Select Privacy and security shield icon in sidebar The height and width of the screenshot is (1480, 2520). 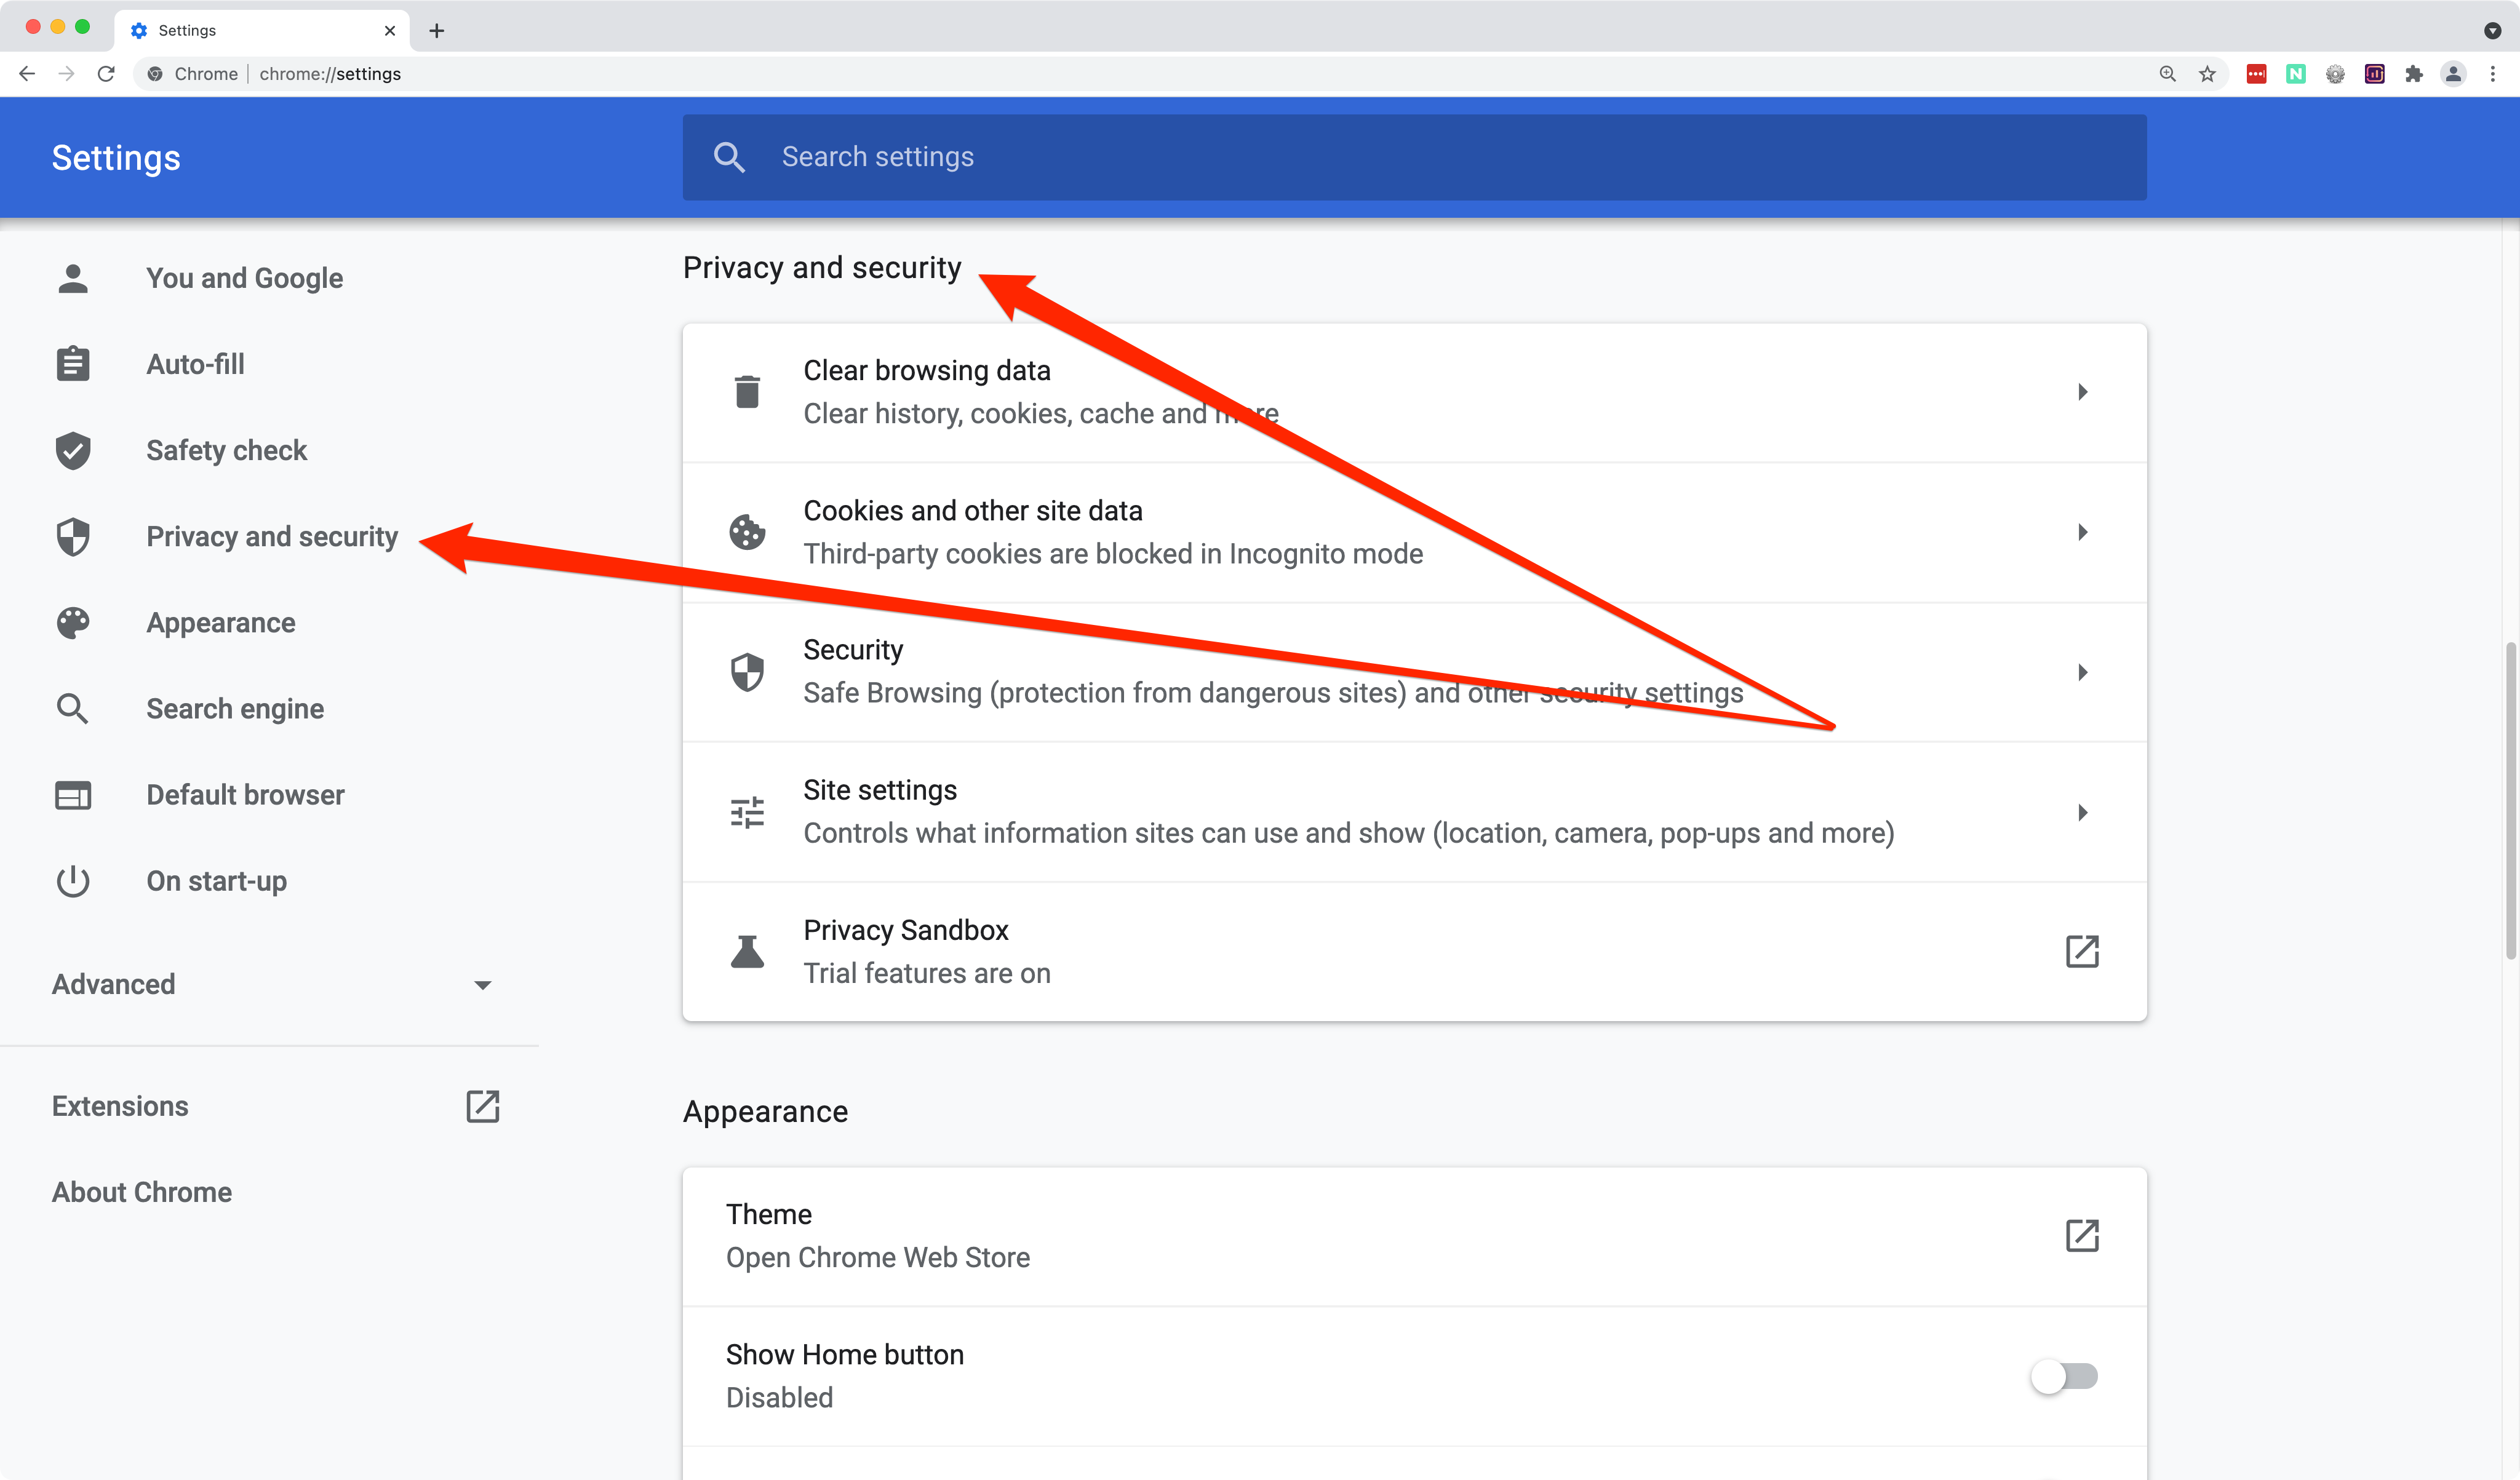pyautogui.click(x=73, y=537)
